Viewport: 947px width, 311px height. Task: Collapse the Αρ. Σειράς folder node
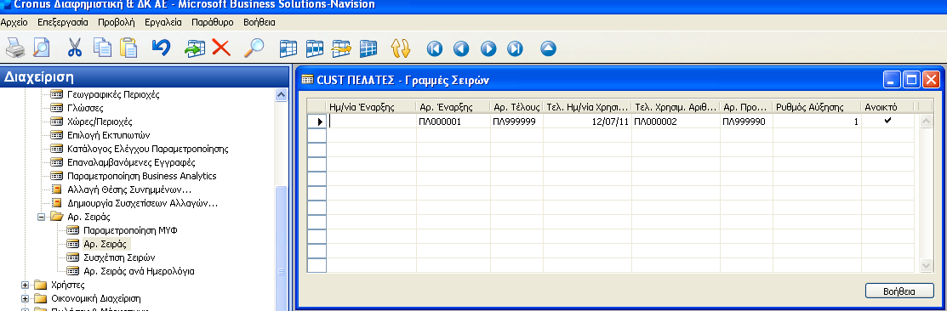pos(41,217)
